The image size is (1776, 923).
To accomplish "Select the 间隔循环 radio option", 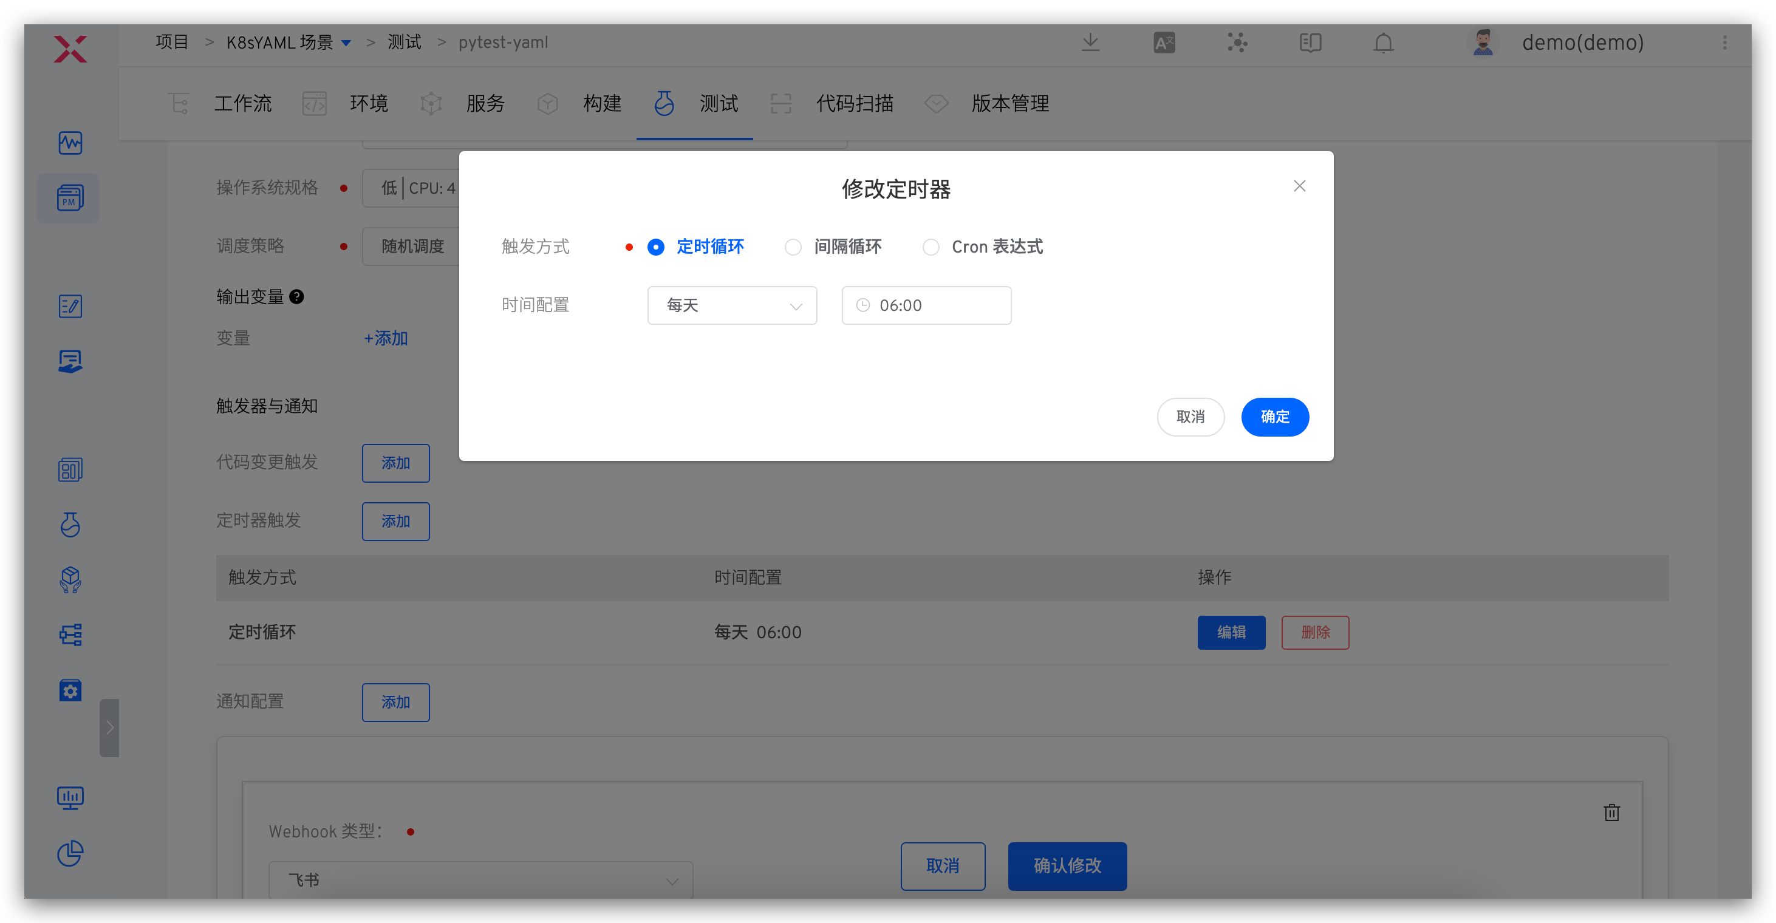I will point(793,247).
